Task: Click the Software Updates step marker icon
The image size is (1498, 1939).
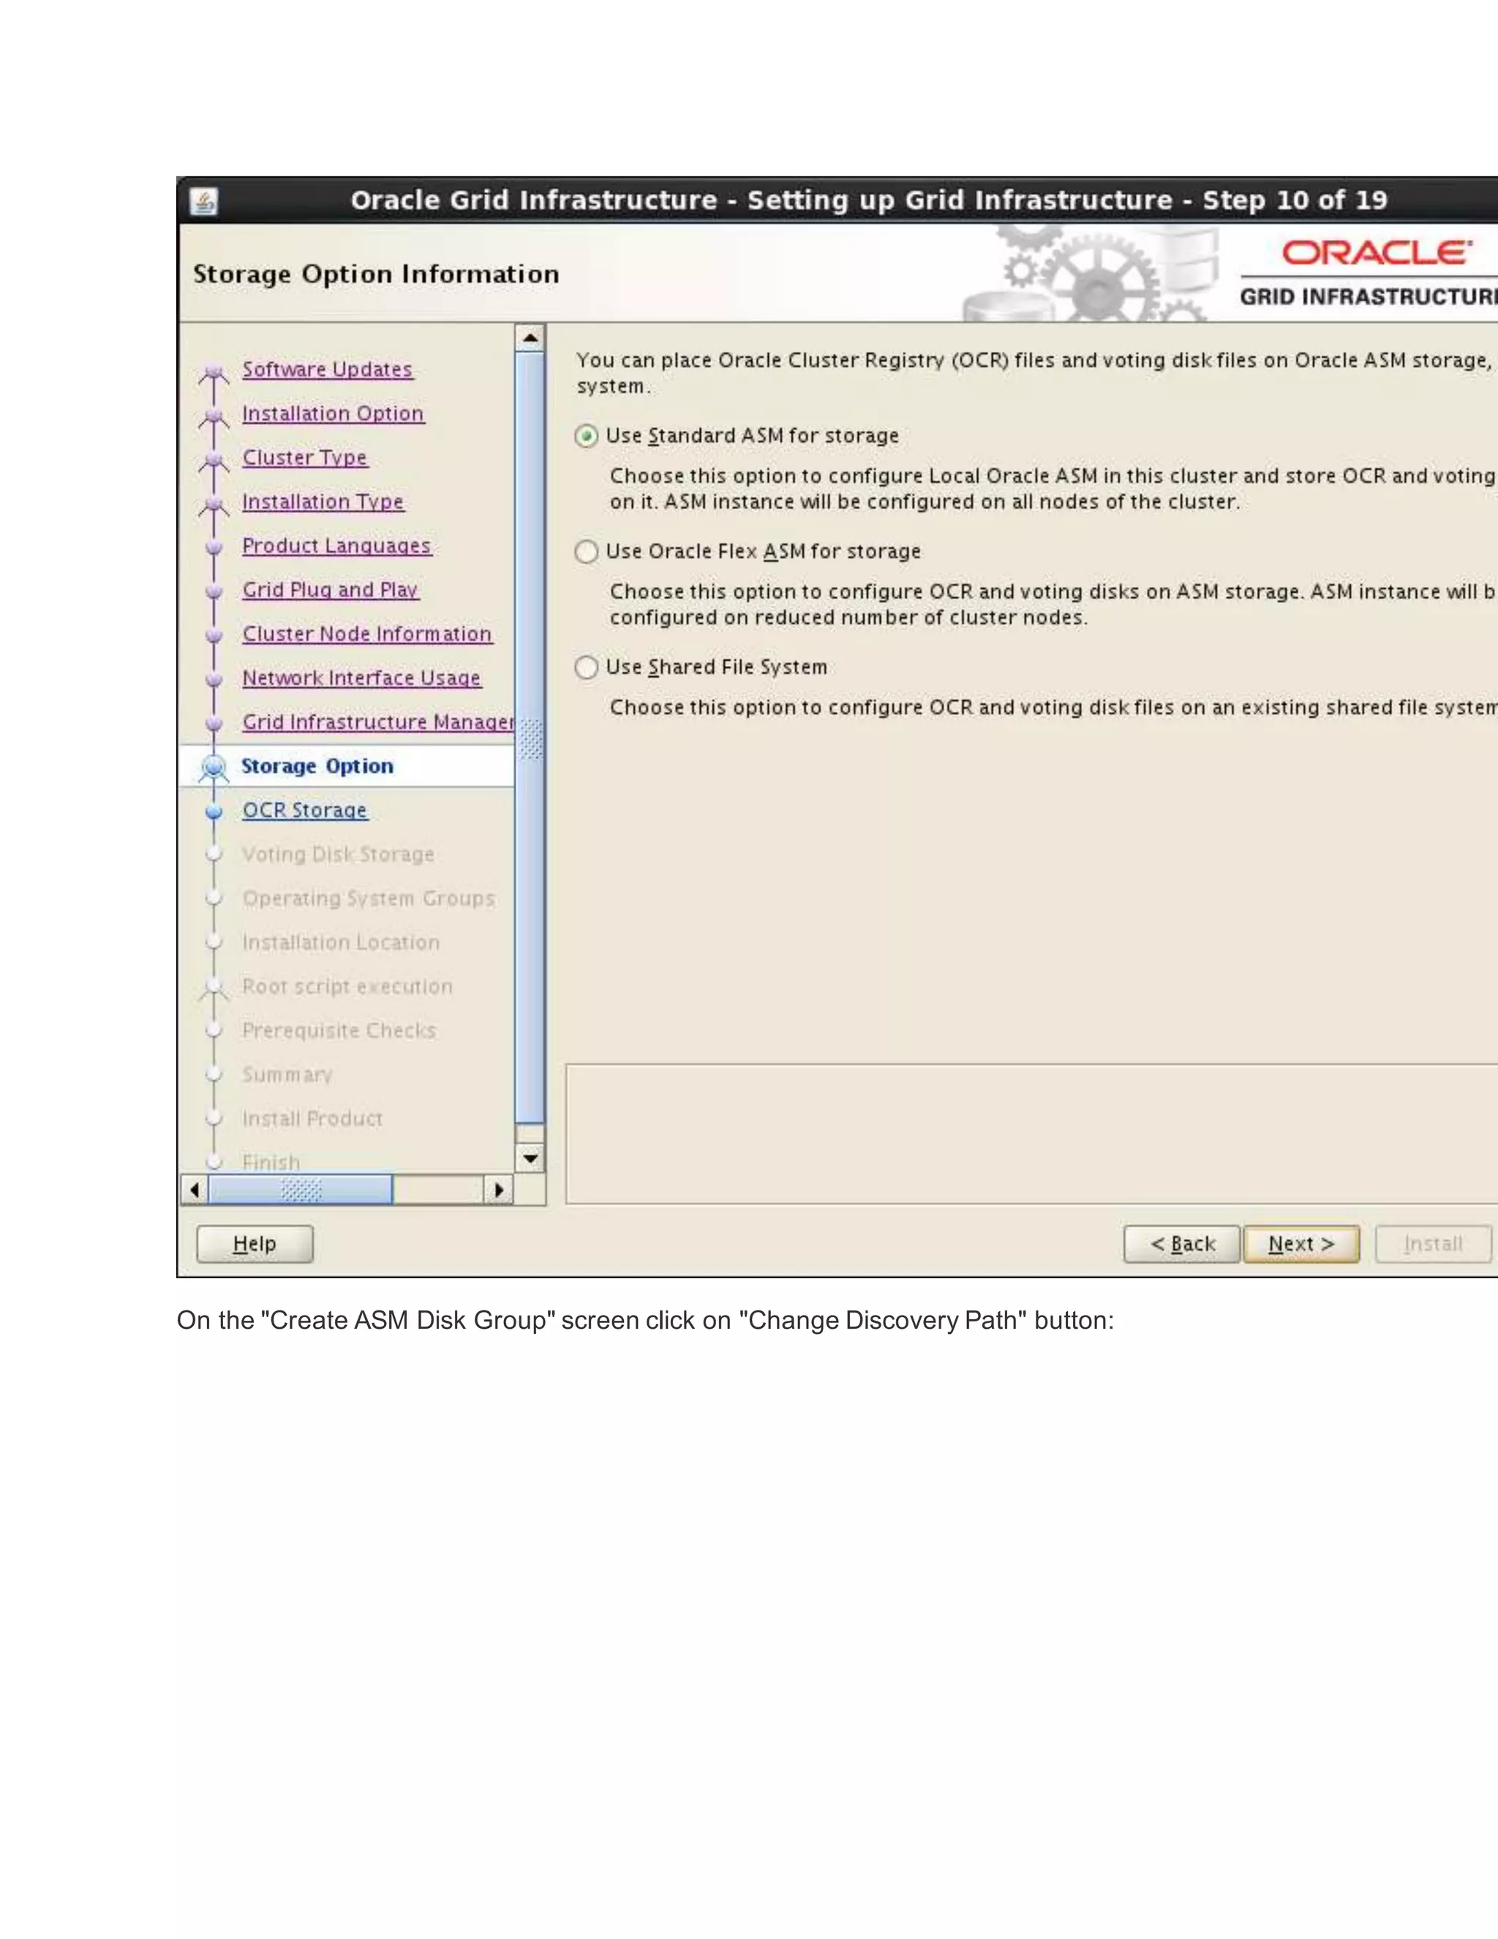Action: pos(213,373)
